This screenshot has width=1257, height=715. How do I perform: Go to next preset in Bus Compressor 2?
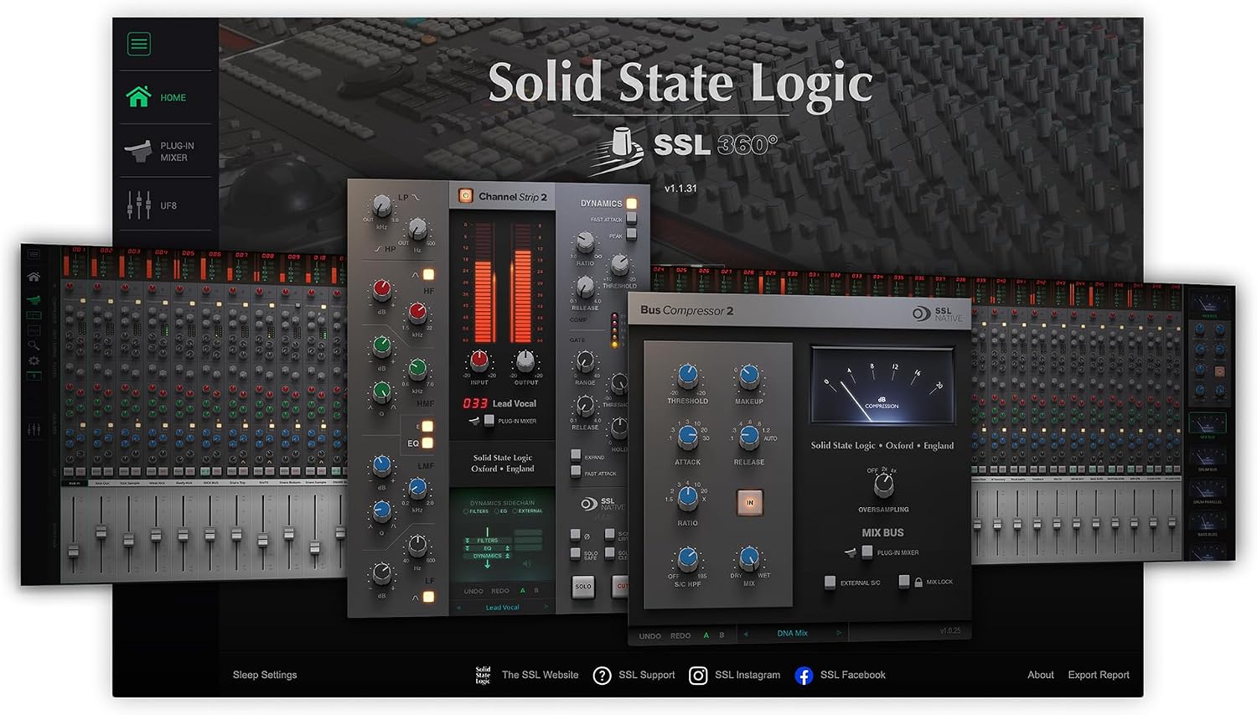[x=838, y=633]
